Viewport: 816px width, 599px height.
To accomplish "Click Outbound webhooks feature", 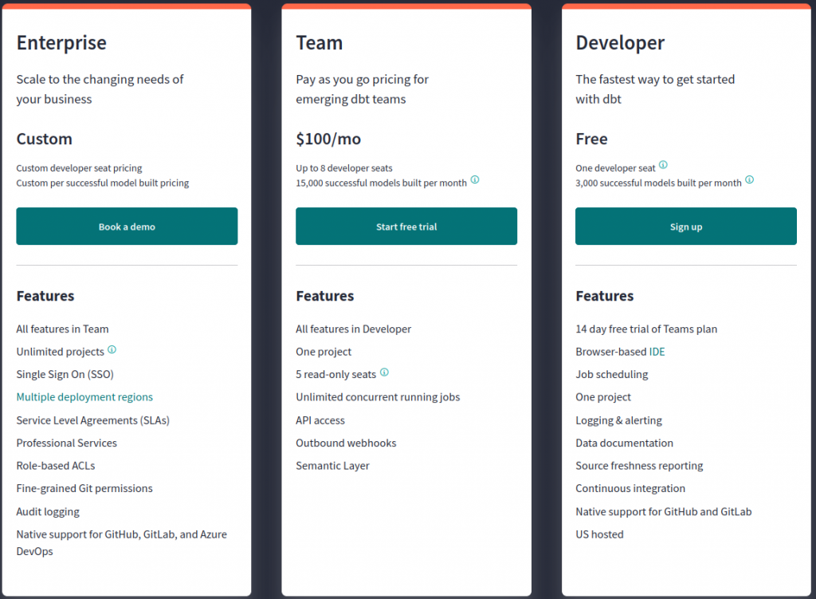I will (346, 443).
